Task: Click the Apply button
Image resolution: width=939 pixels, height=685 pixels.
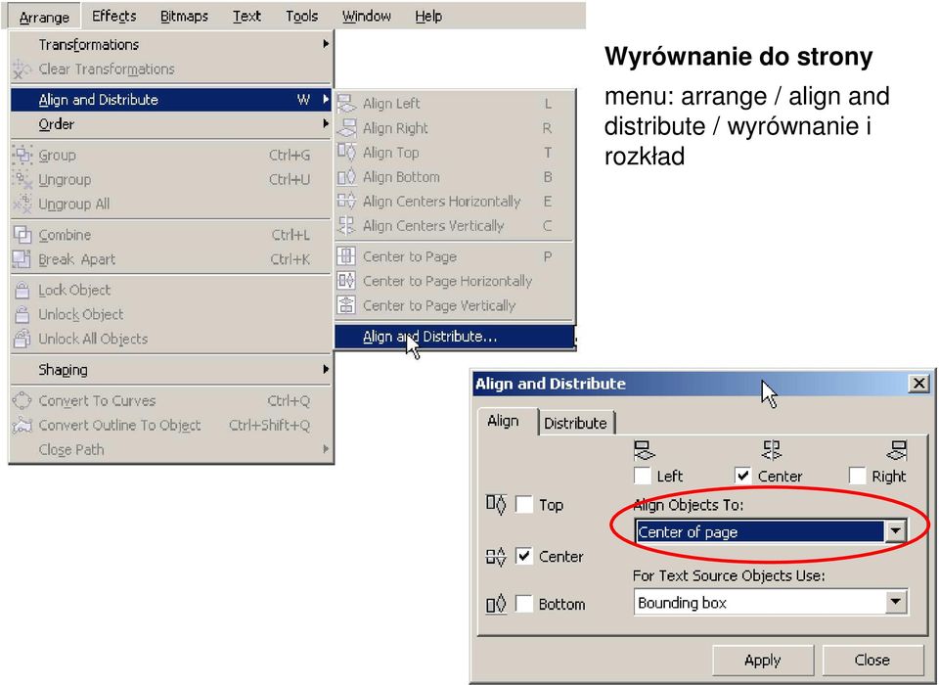Action: click(x=762, y=660)
